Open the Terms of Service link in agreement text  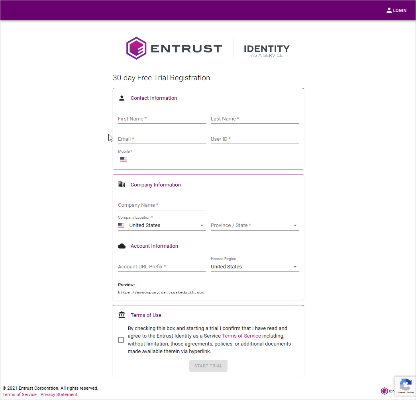point(241,336)
